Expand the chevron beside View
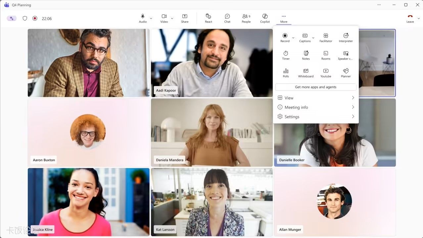This screenshot has height=238, width=423. [353, 98]
